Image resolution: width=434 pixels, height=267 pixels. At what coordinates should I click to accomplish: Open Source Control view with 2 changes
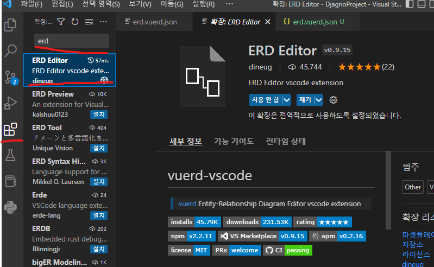11,78
